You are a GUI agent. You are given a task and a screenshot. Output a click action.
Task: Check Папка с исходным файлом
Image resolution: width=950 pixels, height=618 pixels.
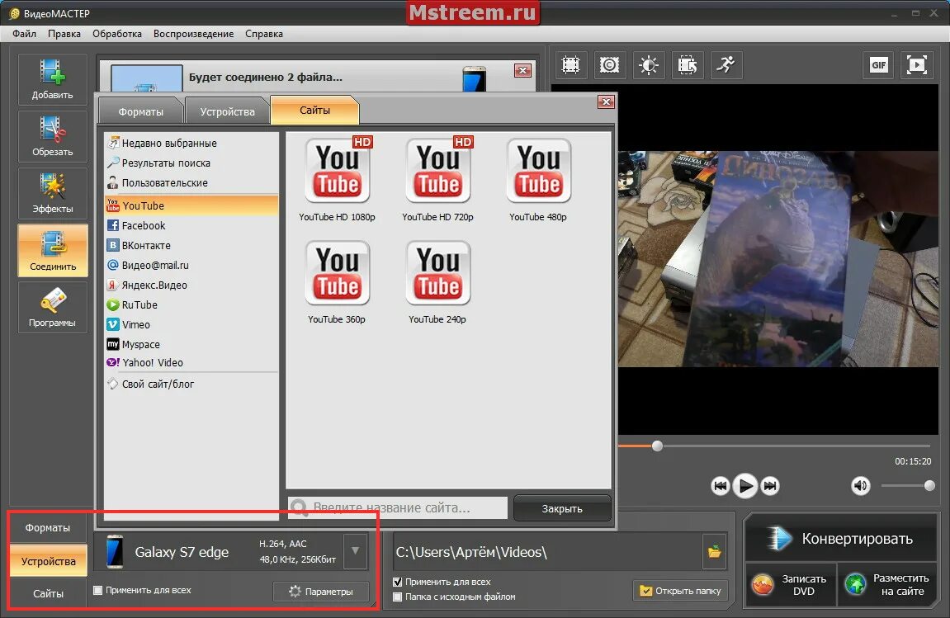[x=398, y=597]
